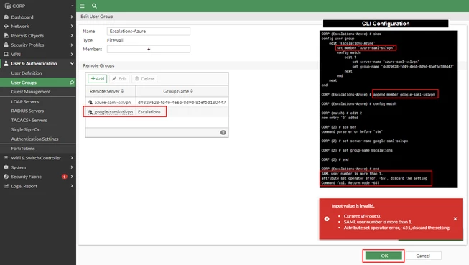The height and width of the screenshot is (265, 469).
Task: Click the WiFi & Switch Controller icon
Action: tap(6, 157)
